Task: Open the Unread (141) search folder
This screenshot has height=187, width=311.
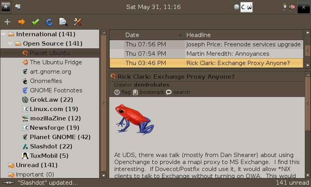Action: pos(50,165)
